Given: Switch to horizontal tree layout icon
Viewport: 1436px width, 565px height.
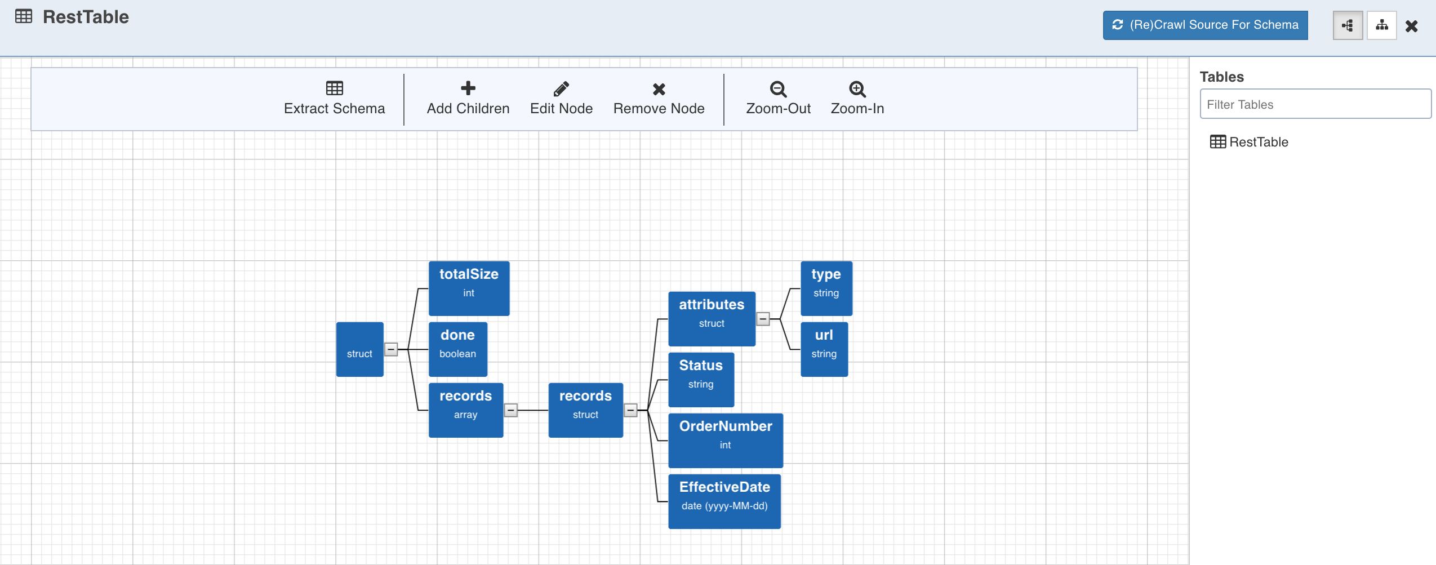Looking at the screenshot, I should coord(1347,25).
